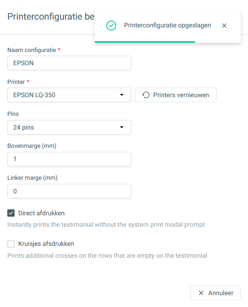
Task: Focus the Linker marge (mm) field
Action: click(69, 191)
